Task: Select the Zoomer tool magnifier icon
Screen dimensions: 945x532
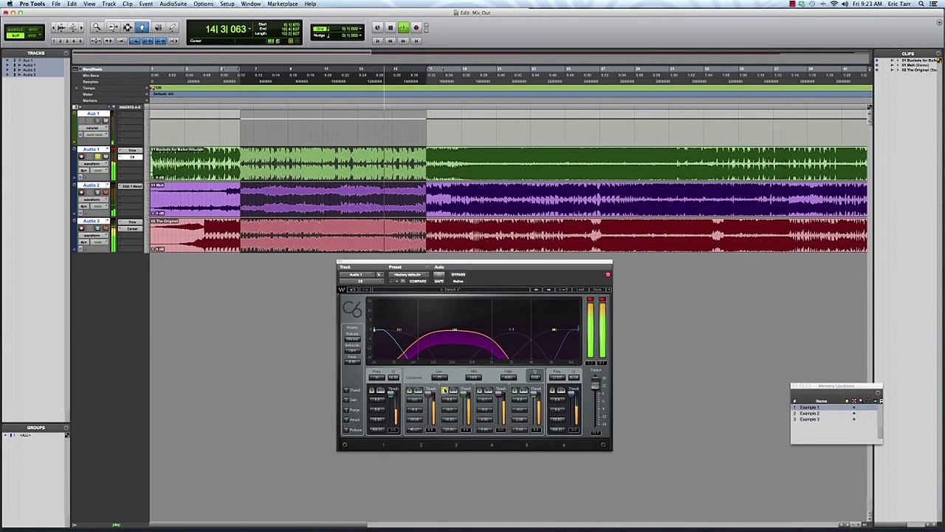Action: click(97, 27)
